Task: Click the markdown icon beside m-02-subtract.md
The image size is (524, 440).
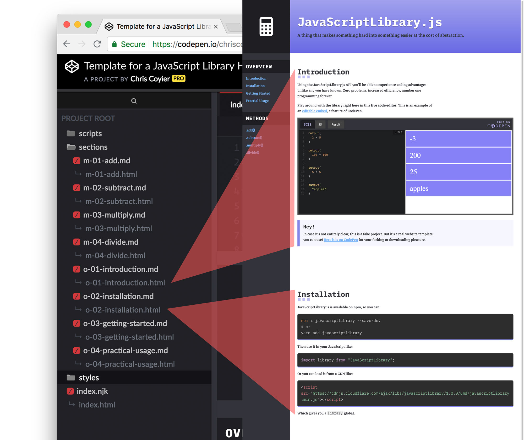Action: [77, 188]
